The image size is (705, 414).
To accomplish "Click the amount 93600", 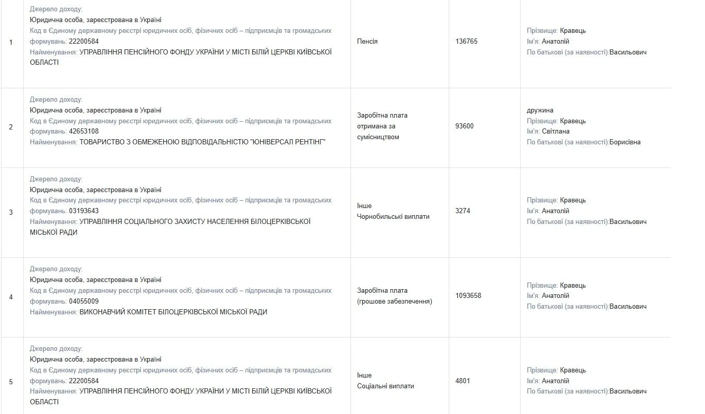I will point(465,126).
